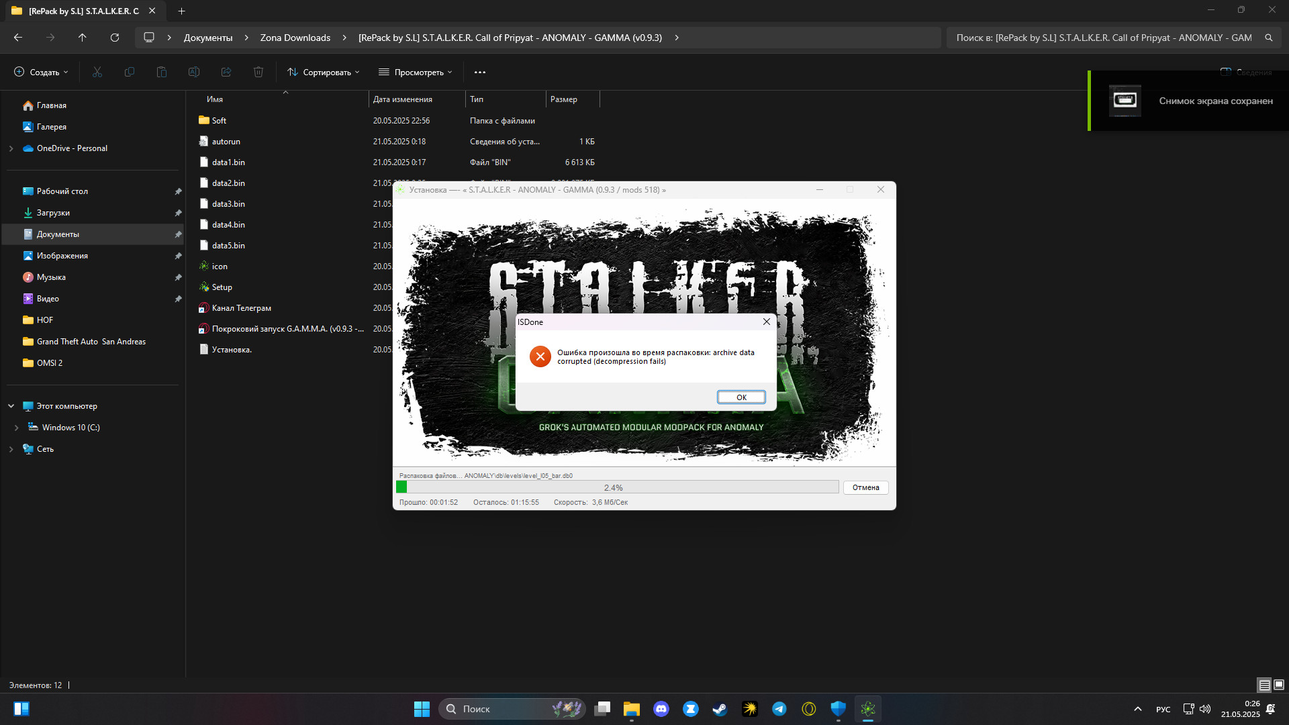Click the Документы breadcrumb
1289x725 pixels.
pos(208,38)
